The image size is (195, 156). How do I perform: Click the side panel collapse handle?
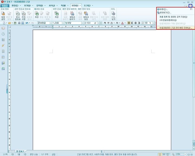click(7, 89)
